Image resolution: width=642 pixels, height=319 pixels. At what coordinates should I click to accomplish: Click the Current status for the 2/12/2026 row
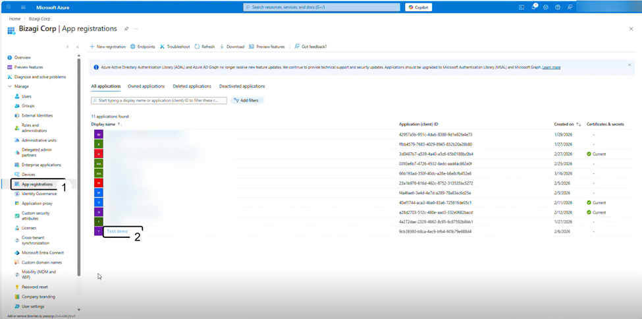596,212
